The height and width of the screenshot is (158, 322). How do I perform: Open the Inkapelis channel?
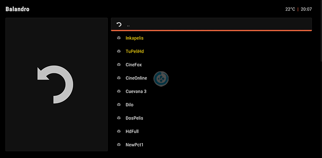tap(135, 38)
